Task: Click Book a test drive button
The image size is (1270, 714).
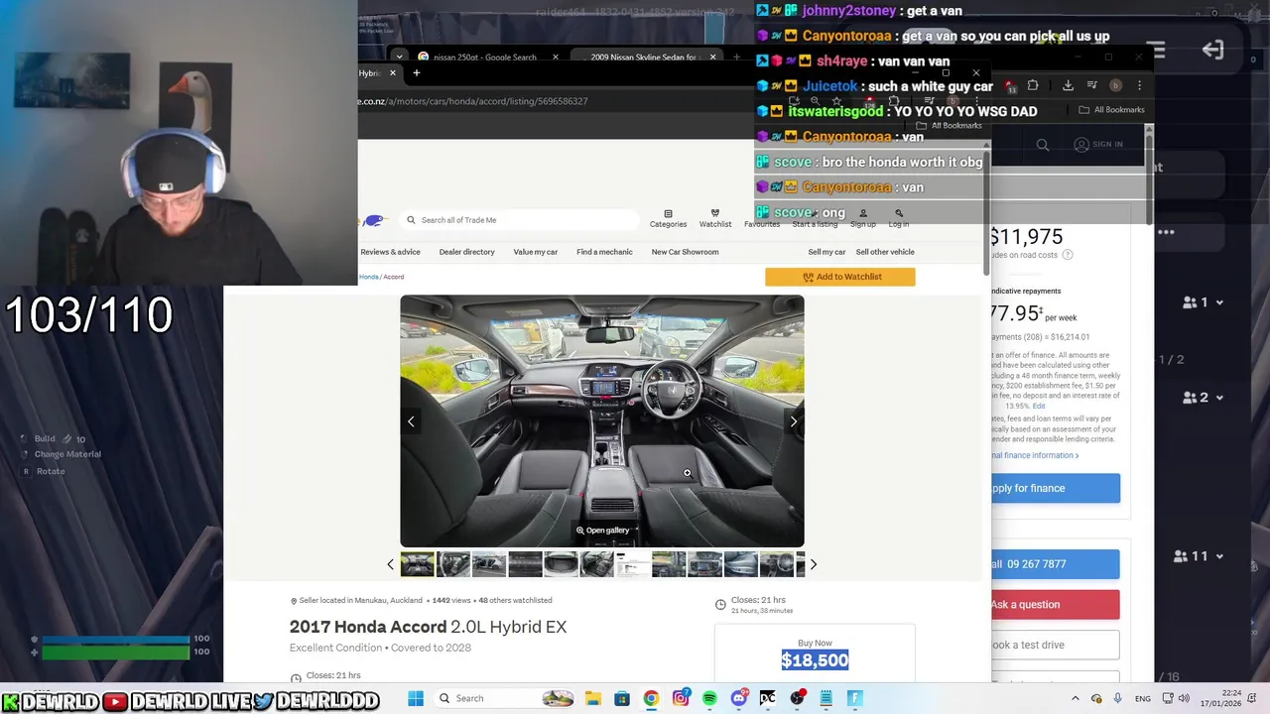Action: tap(1055, 645)
